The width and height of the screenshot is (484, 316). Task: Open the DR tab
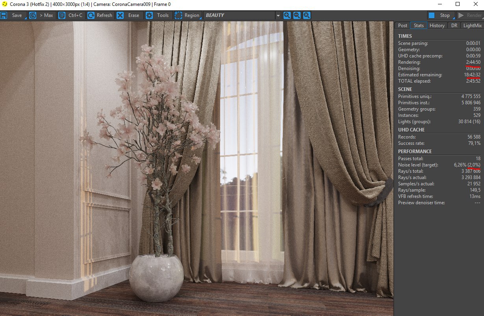454,25
